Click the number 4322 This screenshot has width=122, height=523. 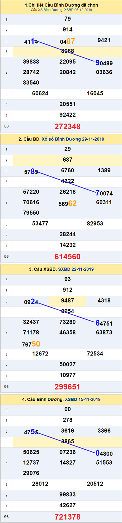68,181
